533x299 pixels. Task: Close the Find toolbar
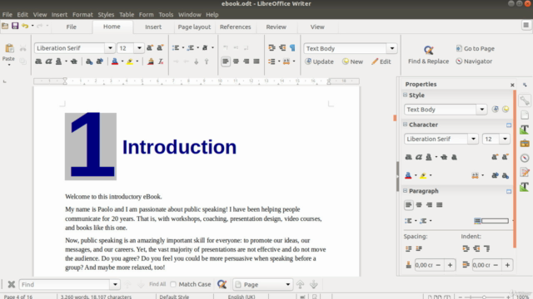point(11,284)
